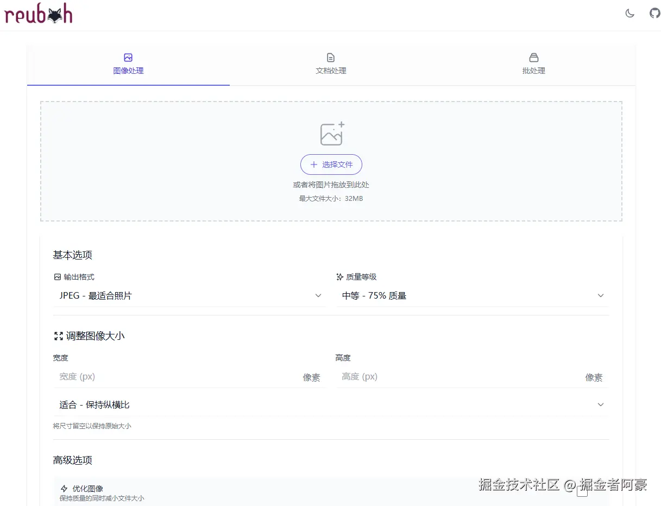Viewport: 661px width, 506px height.
Task: Click the 调整图像大小 heading text
Action: [x=96, y=336]
